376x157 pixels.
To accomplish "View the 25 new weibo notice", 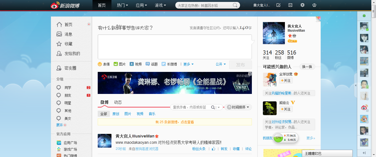I will pos(175,122).
